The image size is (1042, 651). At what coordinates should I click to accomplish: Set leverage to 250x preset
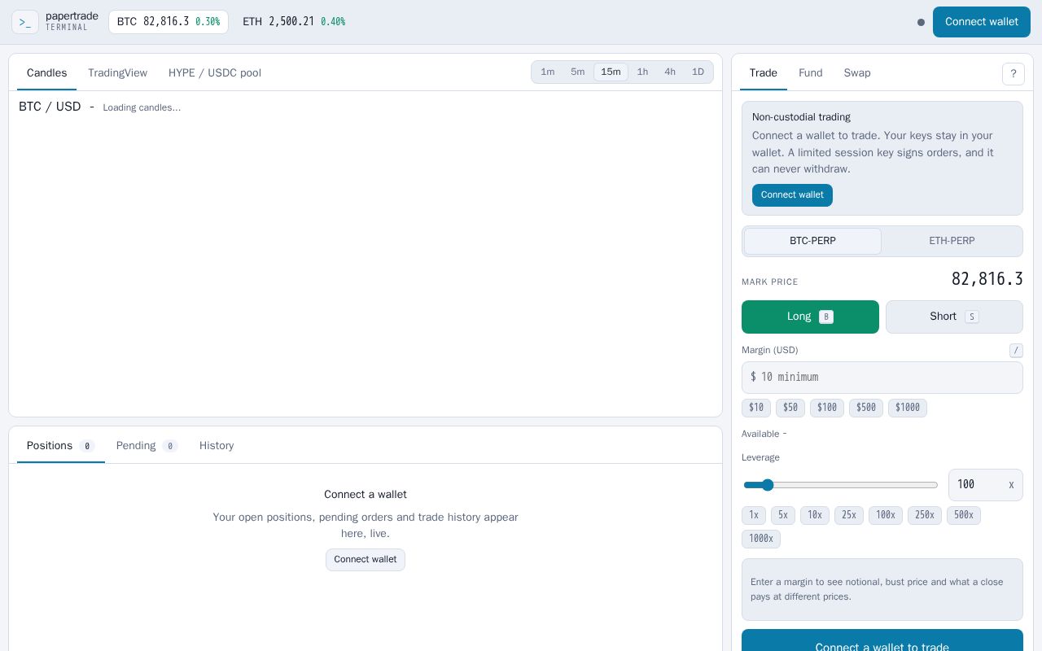(925, 515)
